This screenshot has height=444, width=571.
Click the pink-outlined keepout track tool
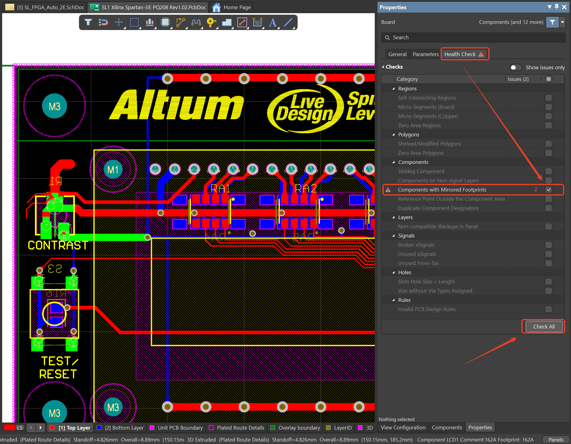pyautogui.click(x=242, y=22)
